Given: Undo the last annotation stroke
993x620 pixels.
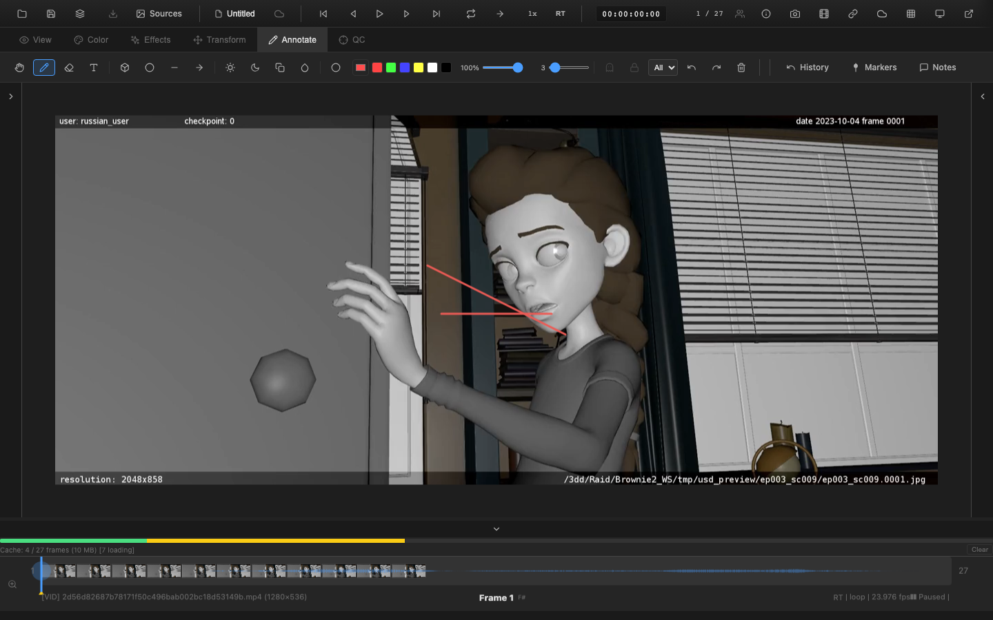Looking at the screenshot, I should pyautogui.click(x=691, y=68).
